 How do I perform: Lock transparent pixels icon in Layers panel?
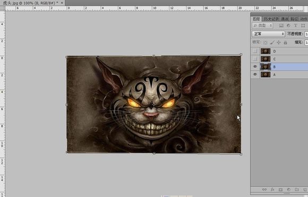(265, 42)
